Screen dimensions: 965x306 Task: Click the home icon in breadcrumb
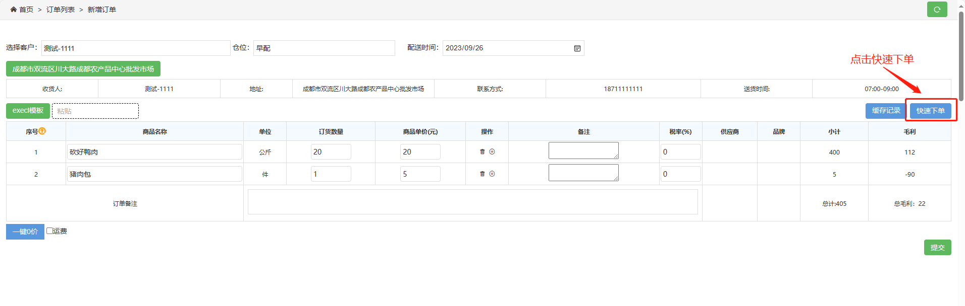[x=14, y=10]
